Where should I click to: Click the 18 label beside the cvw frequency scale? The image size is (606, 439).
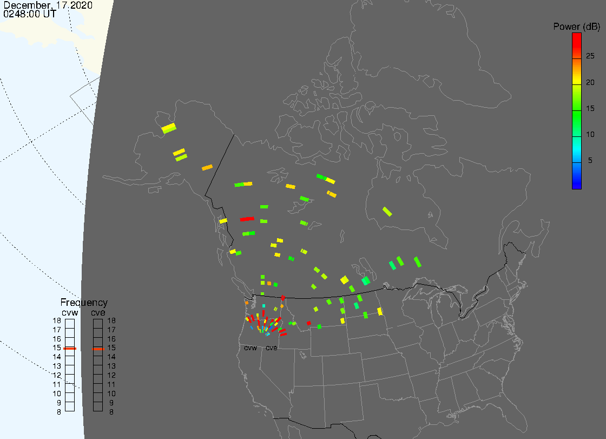57,320
